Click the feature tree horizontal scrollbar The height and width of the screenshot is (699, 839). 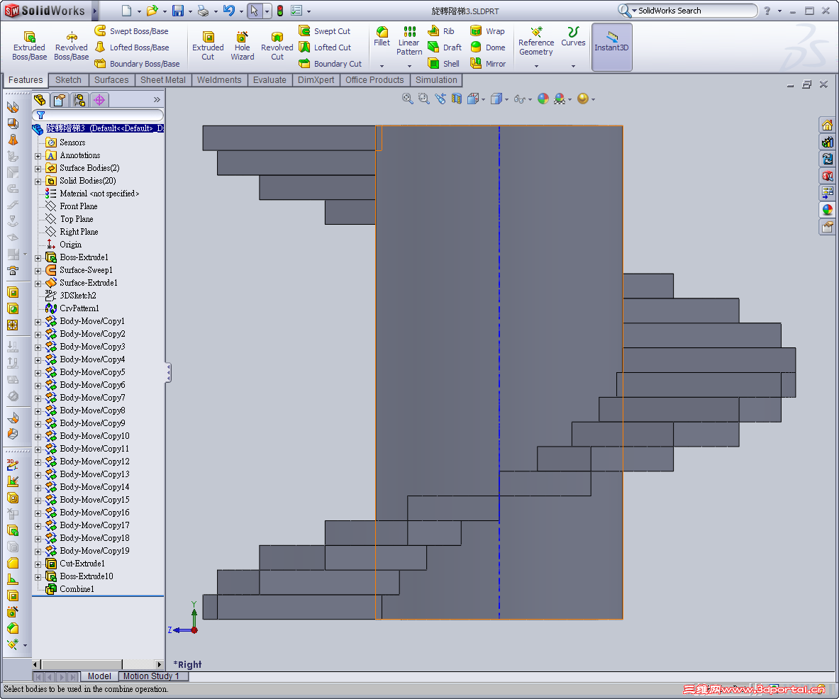(x=98, y=664)
